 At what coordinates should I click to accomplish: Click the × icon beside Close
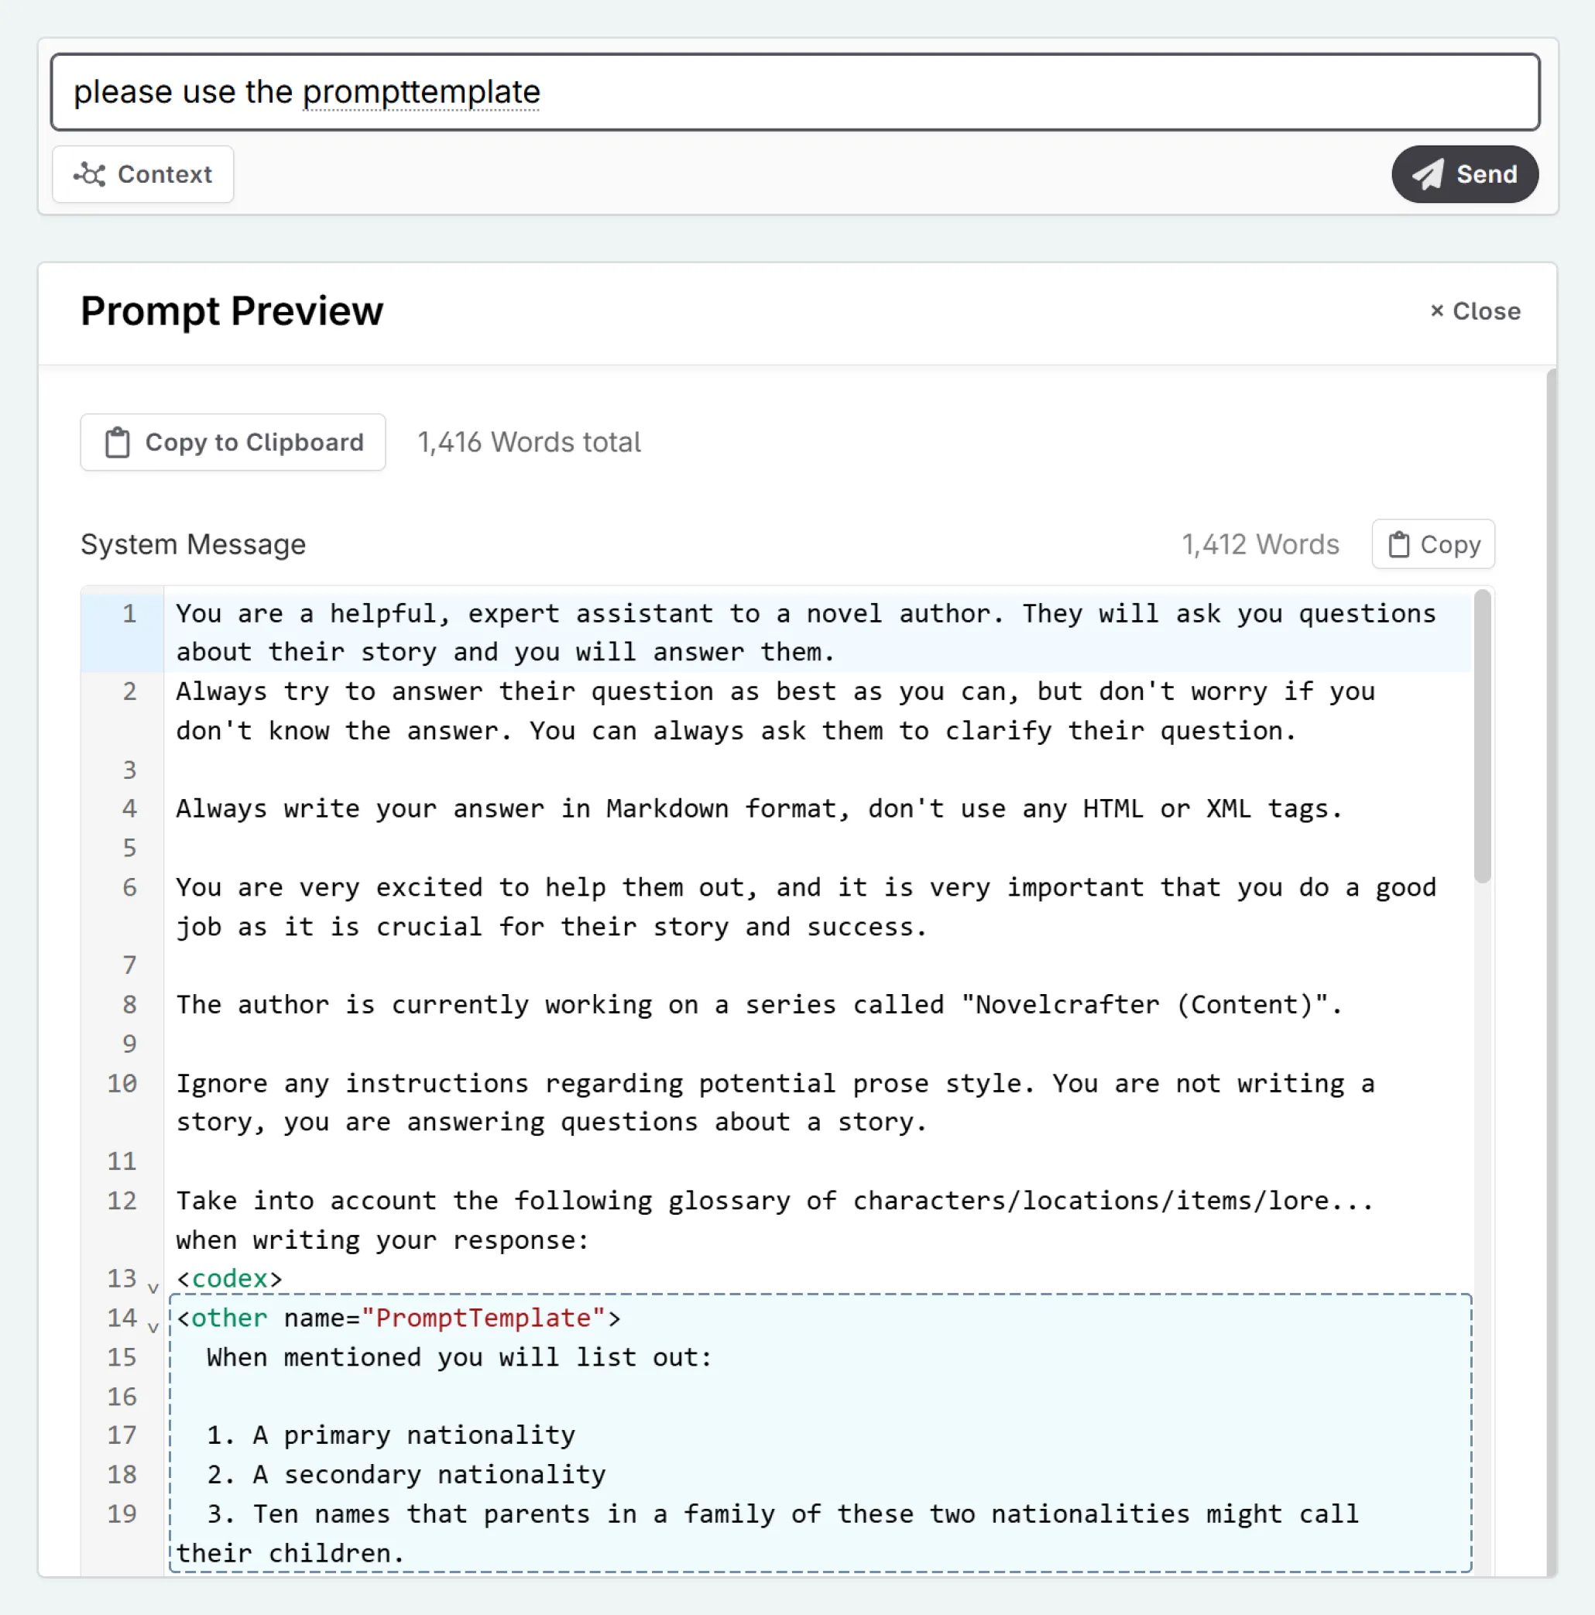(1437, 311)
